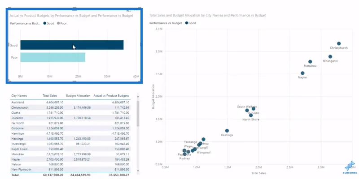The width and height of the screenshot is (359, 179).
Task: Click the Poor category axis label
Action: 14,58
